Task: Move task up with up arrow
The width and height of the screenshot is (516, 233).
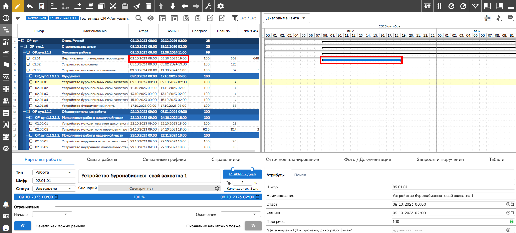Action: (x=161, y=6)
